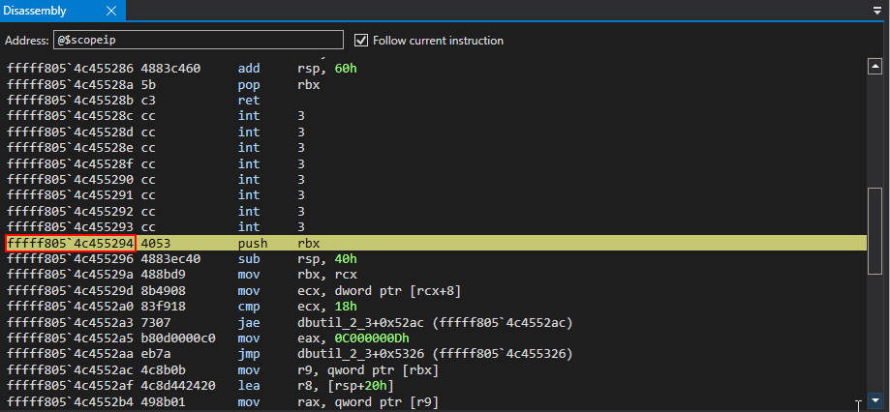Select the highlighted address fffff805`4c455294
Screen dimensions: 890x412
click(71, 243)
